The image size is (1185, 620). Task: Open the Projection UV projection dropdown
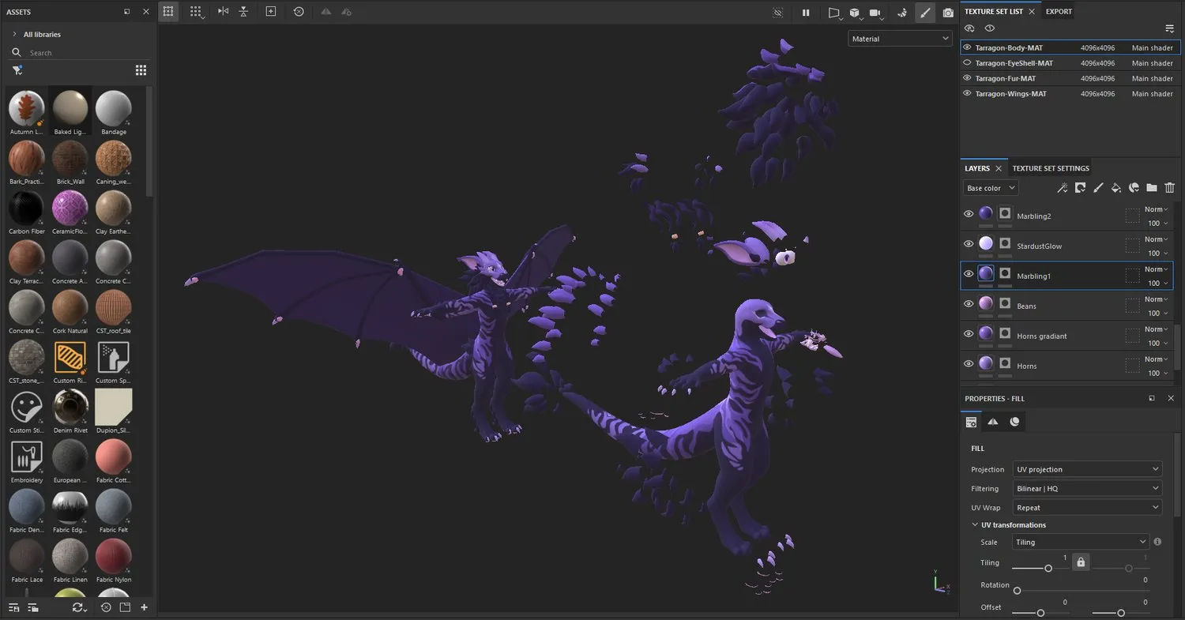click(1087, 469)
